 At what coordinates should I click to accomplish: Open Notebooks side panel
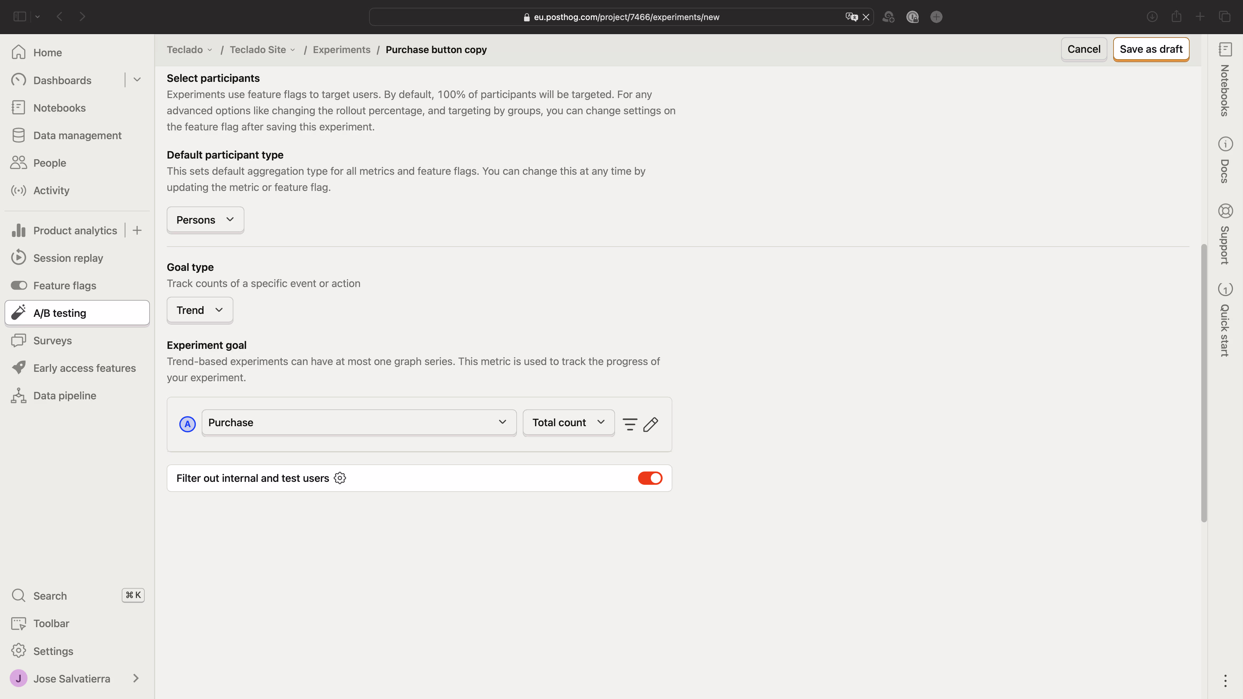pyautogui.click(x=1225, y=79)
